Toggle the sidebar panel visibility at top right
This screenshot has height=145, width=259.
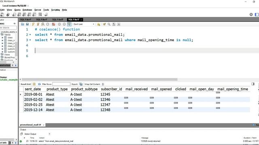[x=257, y=14]
